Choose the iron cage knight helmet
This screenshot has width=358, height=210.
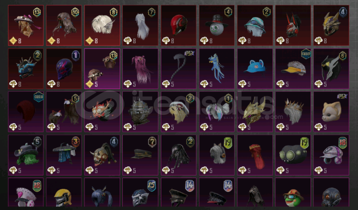point(140,112)
